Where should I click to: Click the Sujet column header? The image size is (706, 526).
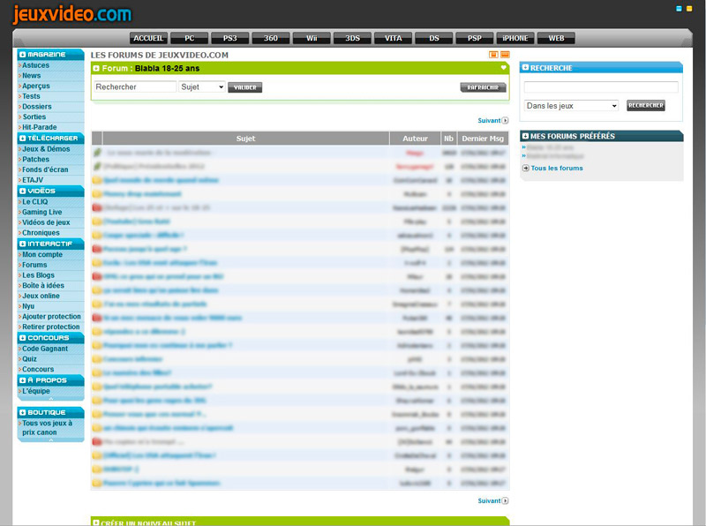pos(246,139)
